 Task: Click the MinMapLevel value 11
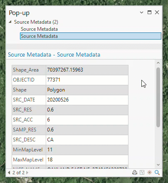pyautogui.click(x=50, y=150)
